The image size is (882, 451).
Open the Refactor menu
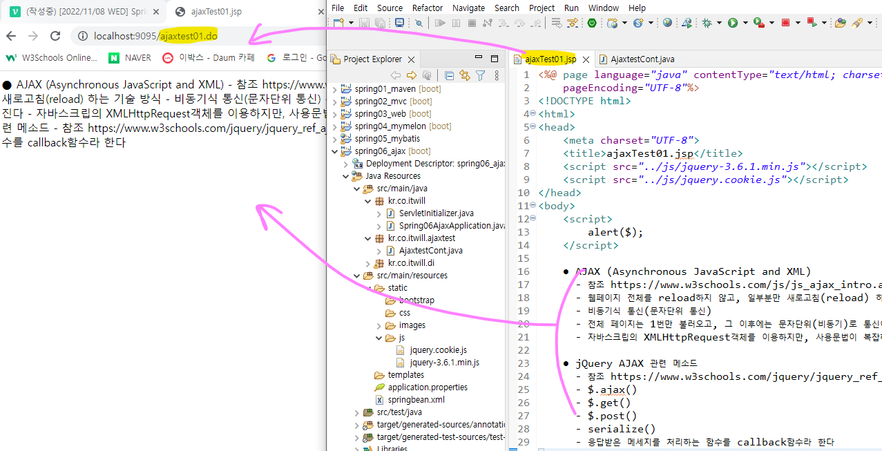click(428, 8)
